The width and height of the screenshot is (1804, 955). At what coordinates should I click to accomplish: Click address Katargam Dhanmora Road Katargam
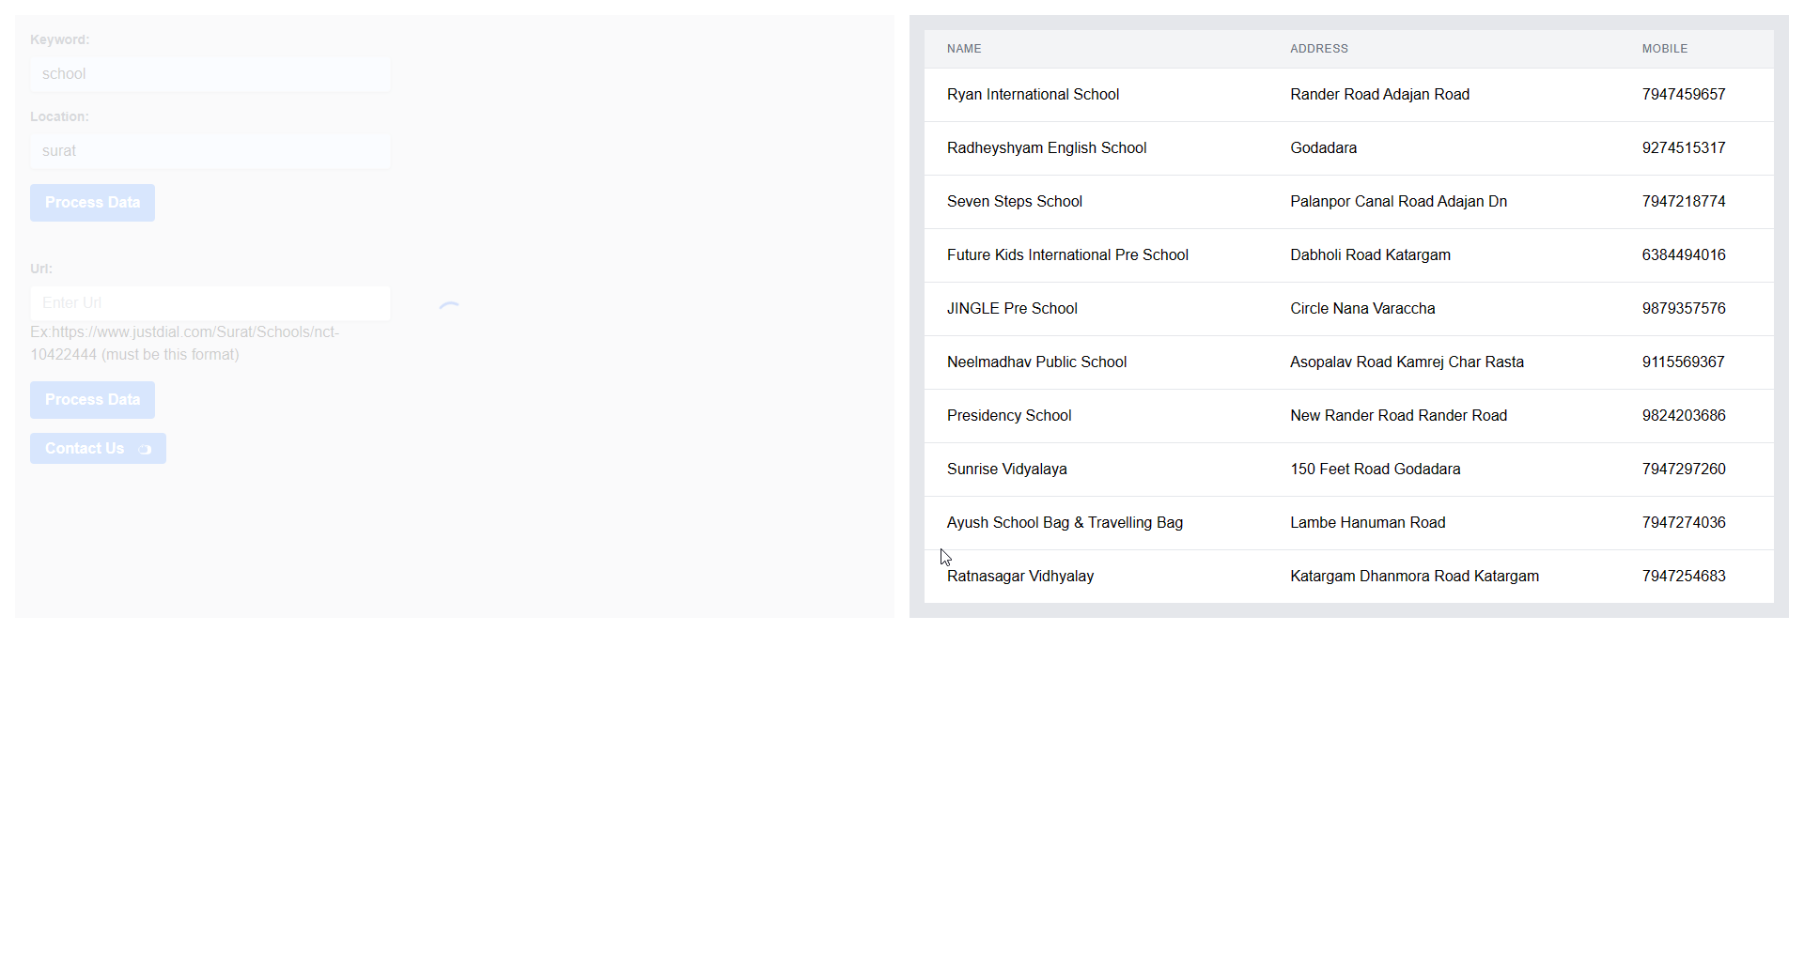tap(1414, 577)
